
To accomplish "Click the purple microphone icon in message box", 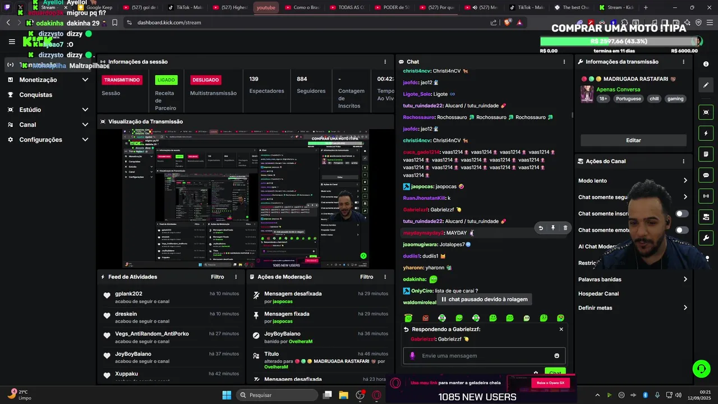I will [x=413, y=356].
